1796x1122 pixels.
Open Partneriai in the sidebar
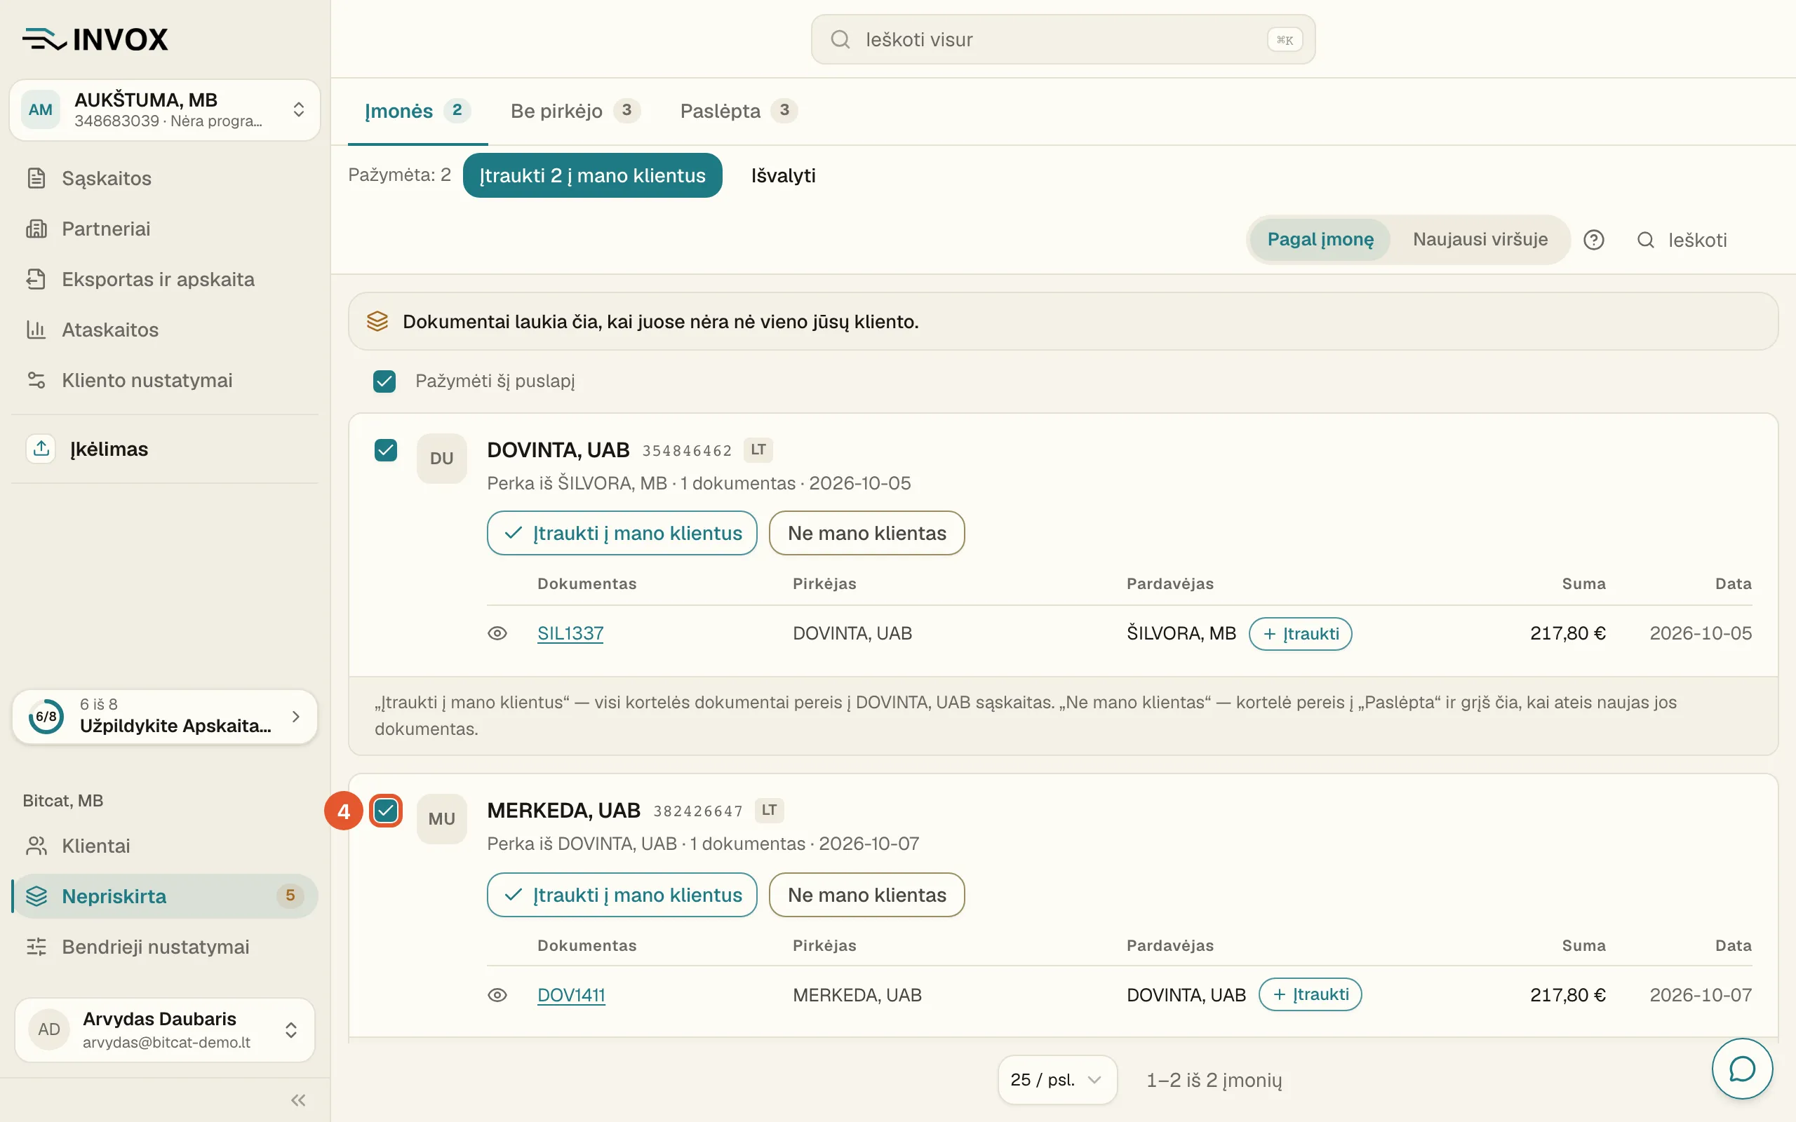point(165,229)
